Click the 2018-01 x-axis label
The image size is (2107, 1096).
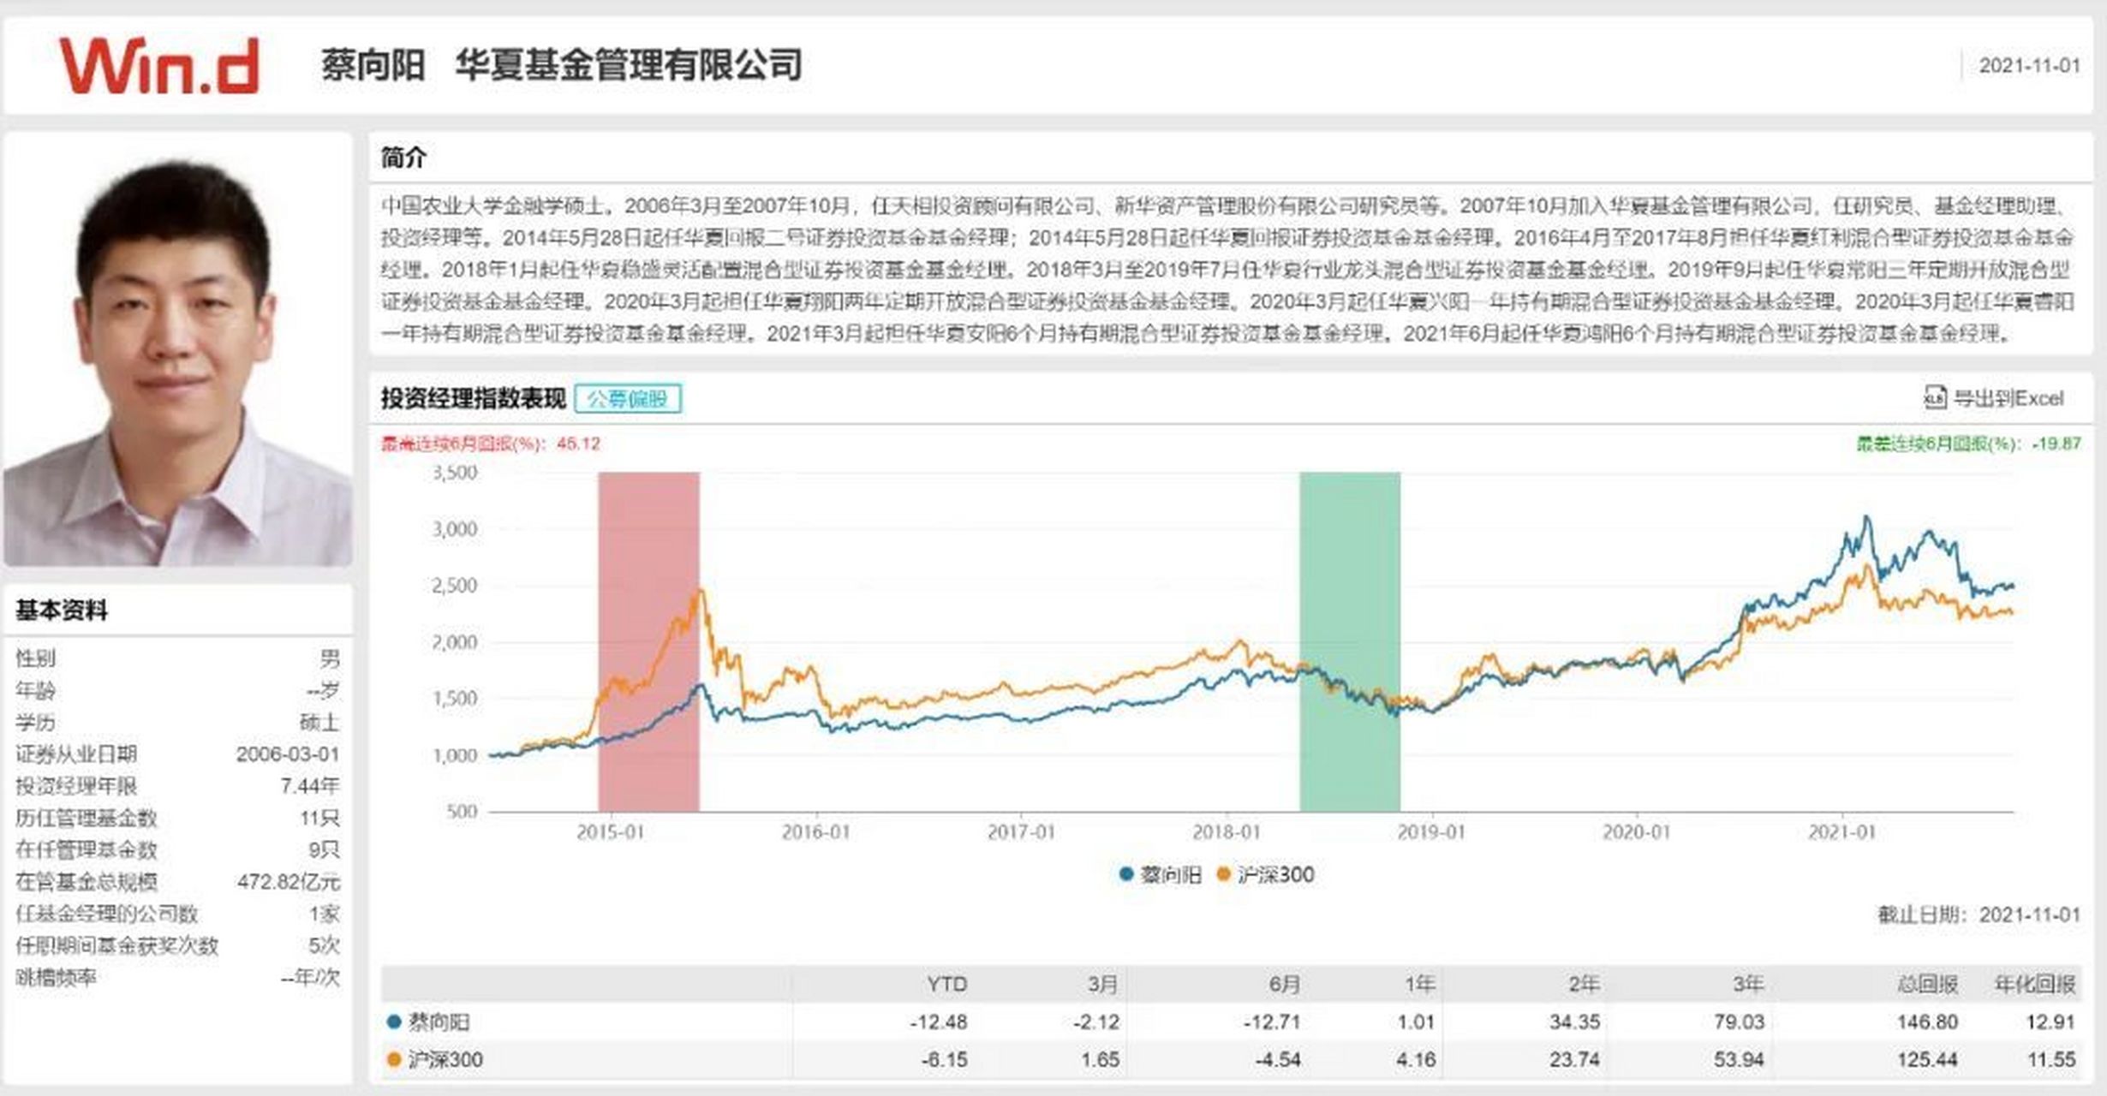[1227, 831]
